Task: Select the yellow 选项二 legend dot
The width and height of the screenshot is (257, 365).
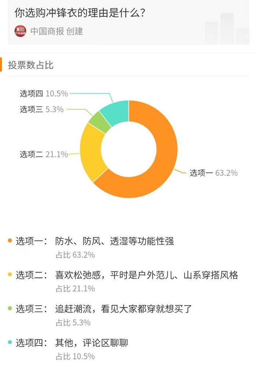Action: click(10, 274)
